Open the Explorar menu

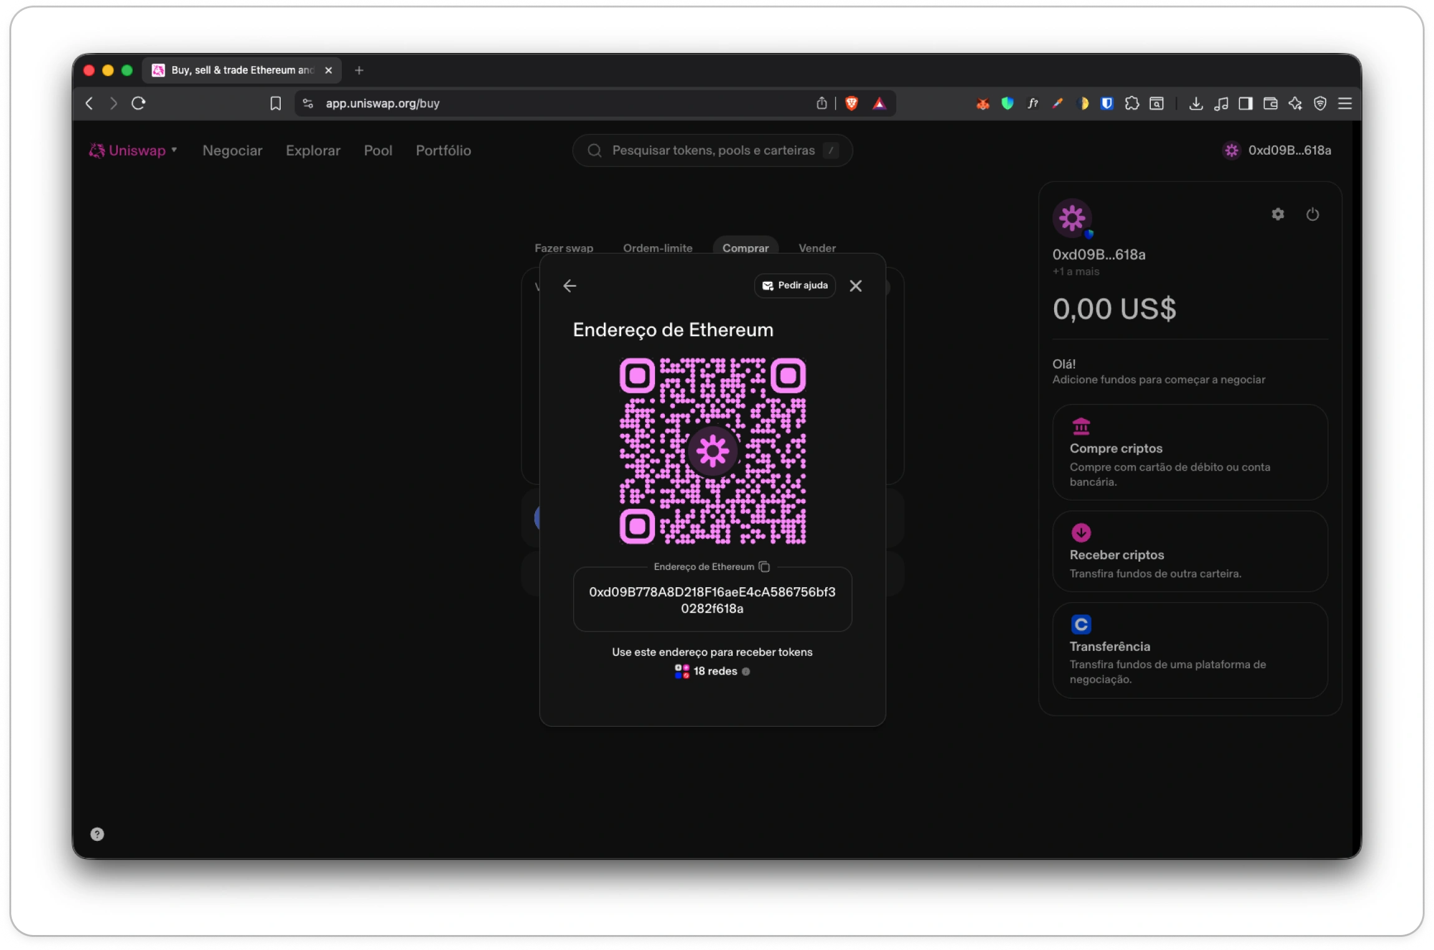coord(313,150)
